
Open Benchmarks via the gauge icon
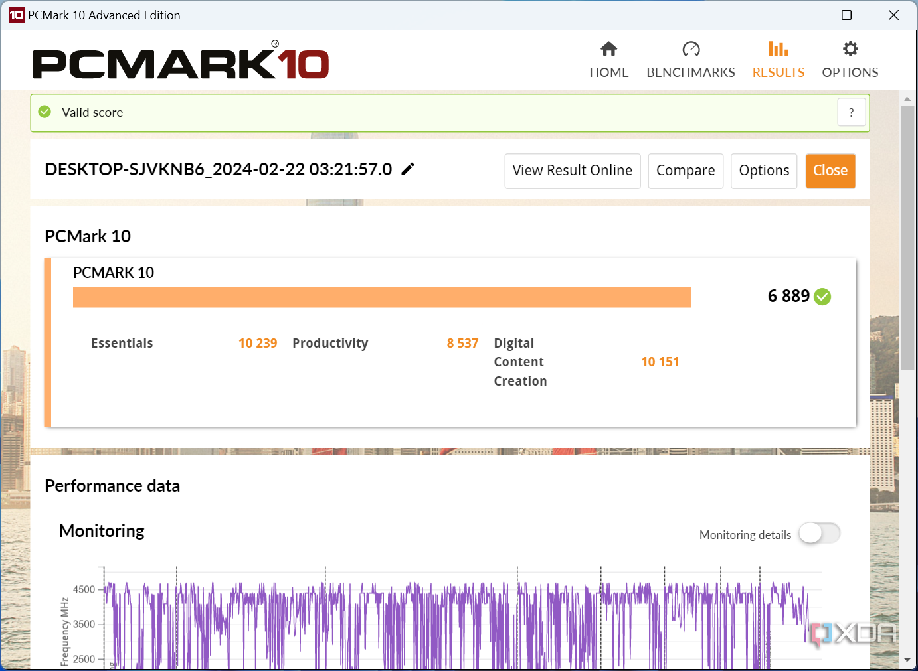[x=691, y=49]
